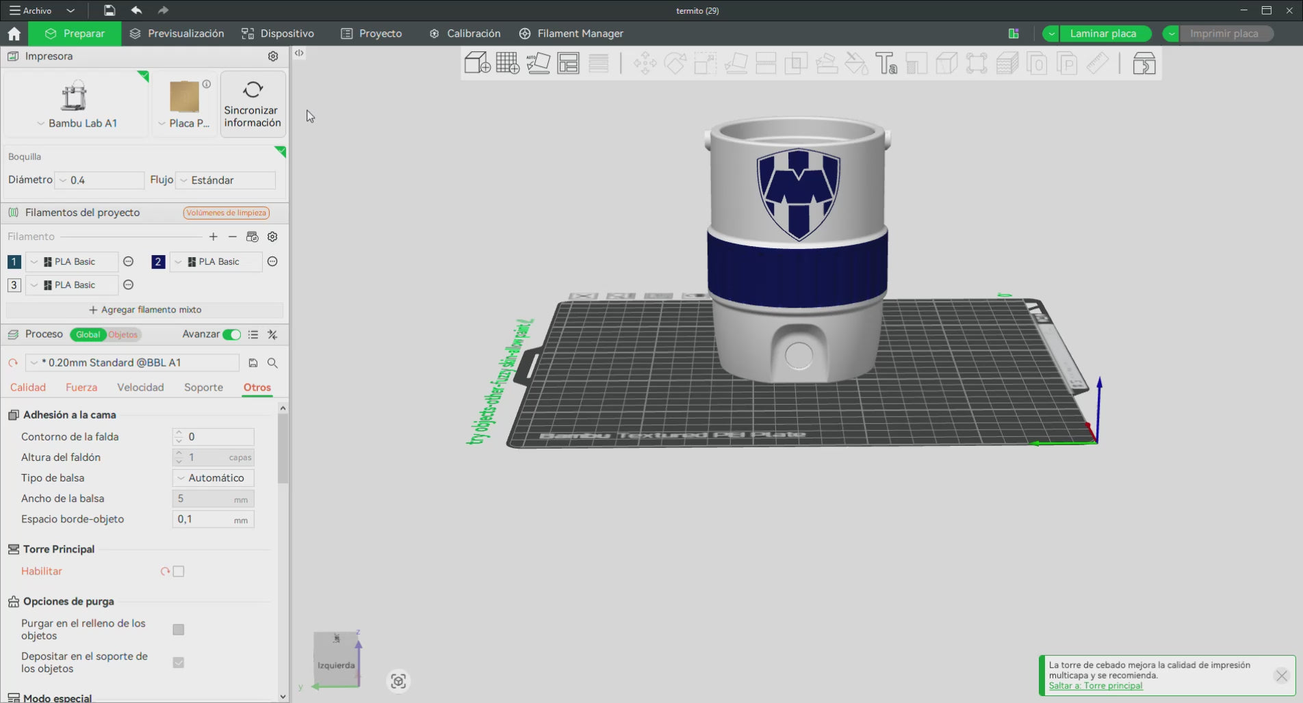Click the Home icon
The height and width of the screenshot is (703, 1303).
[14, 34]
